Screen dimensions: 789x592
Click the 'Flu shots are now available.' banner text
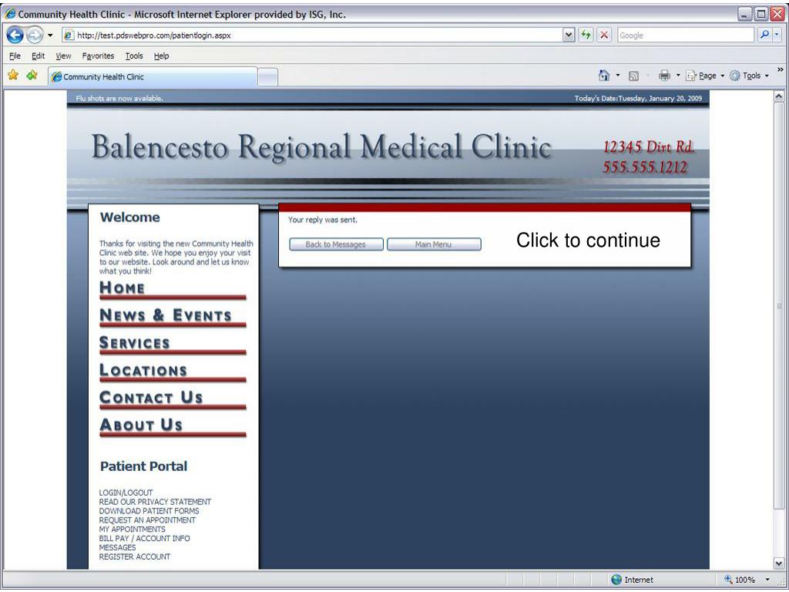pyautogui.click(x=119, y=98)
